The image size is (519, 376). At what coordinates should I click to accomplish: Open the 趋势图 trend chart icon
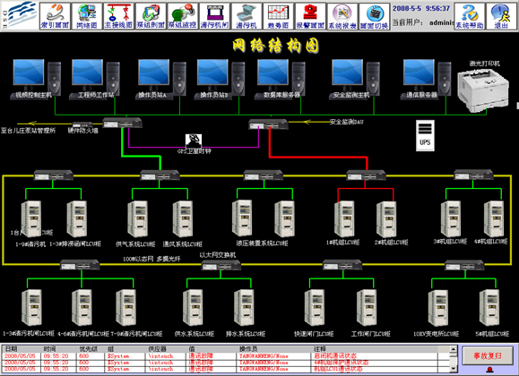pos(279,16)
